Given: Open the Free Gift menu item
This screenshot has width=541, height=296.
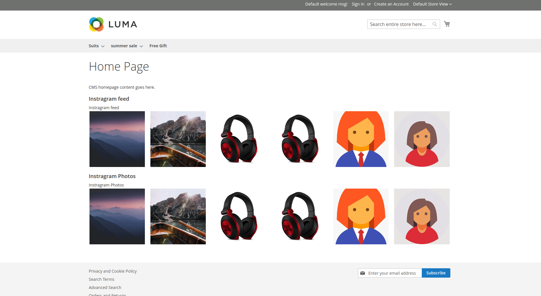Looking at the screenshot, I should pyautogui.click(x=158, y=46).
